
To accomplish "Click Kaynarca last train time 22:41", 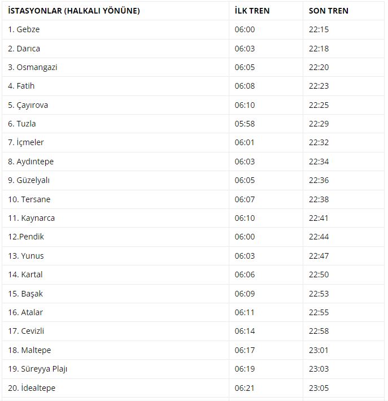I will click(319, 218).
